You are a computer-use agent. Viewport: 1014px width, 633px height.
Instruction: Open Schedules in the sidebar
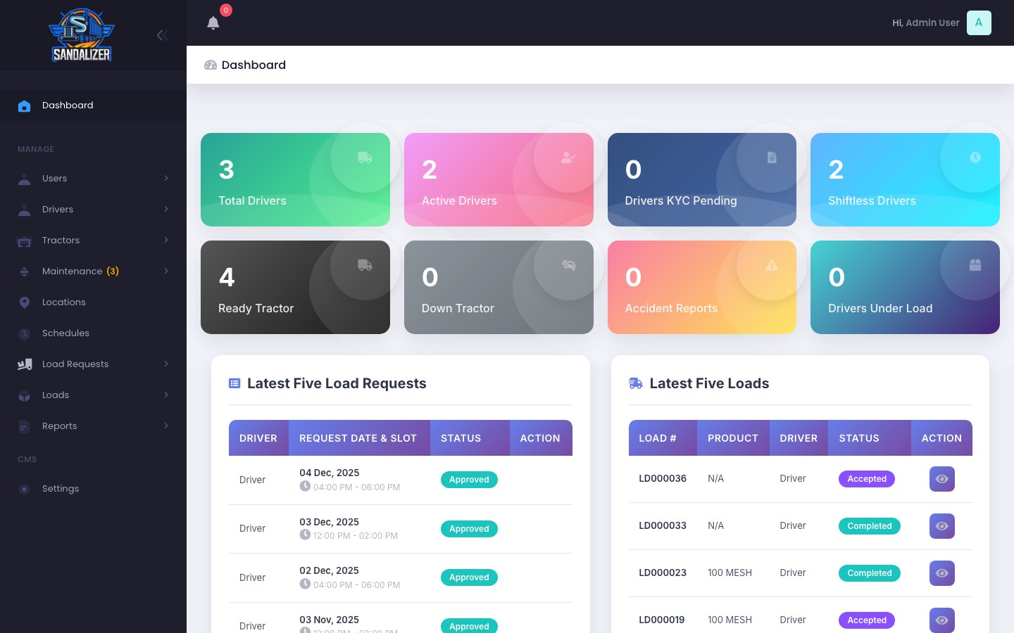pos(93,333)
